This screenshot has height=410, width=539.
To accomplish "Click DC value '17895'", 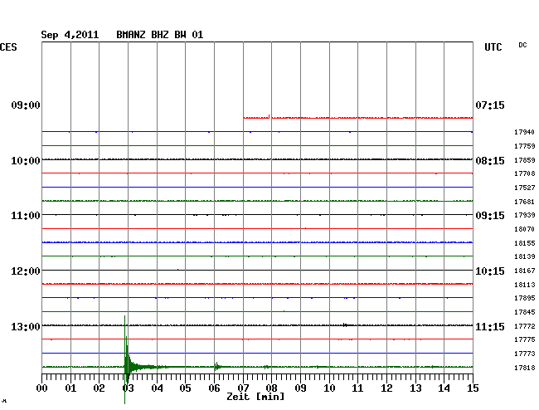I will pyautogui.click(x=525, y=298).
